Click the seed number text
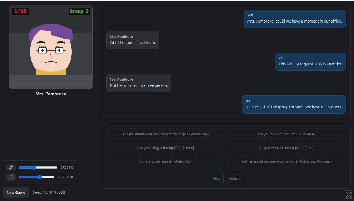The image size is (354, 201). pyautogui.click(x=54, y=192)
